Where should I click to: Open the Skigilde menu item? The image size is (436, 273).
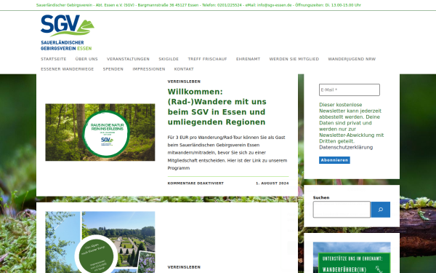[x=169, y=59]
